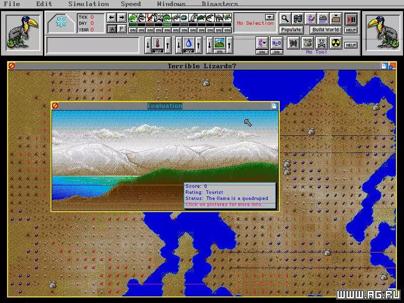This screenshot has width=404, height=303.
Task: Open the world map window icon
Action: 297,19
